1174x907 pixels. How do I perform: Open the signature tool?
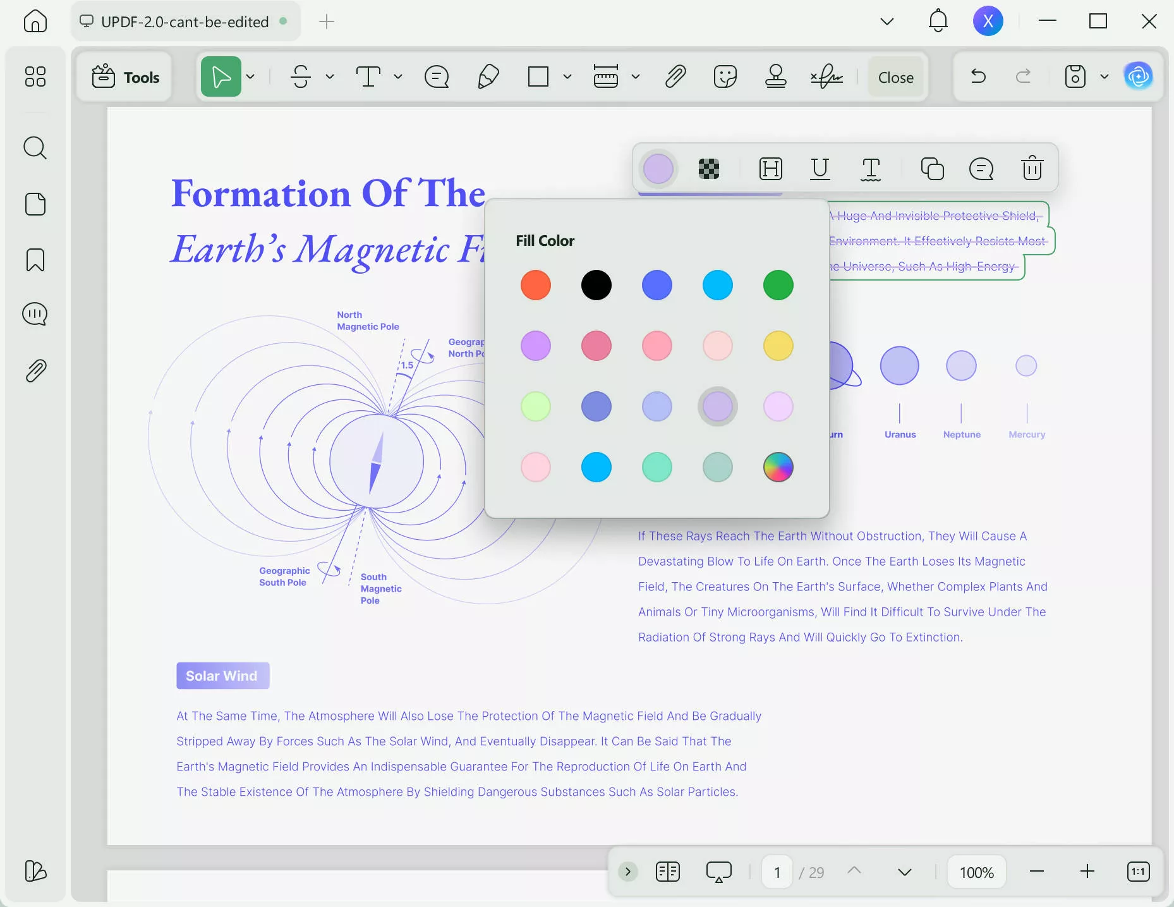tap(826, 77)
